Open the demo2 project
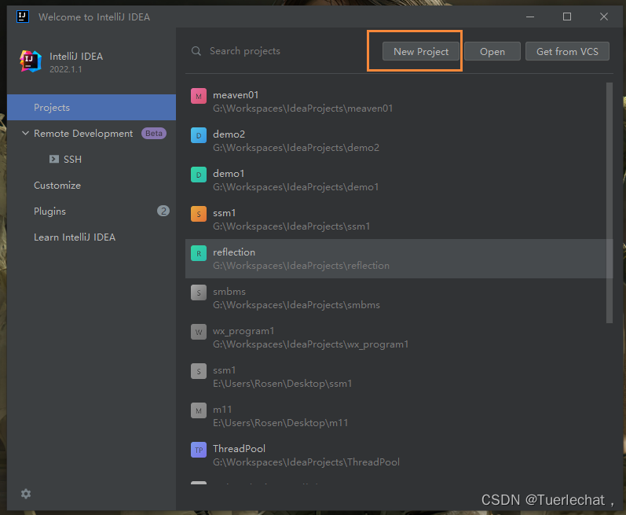Screen dimensions: 626x515 point(398,141)
